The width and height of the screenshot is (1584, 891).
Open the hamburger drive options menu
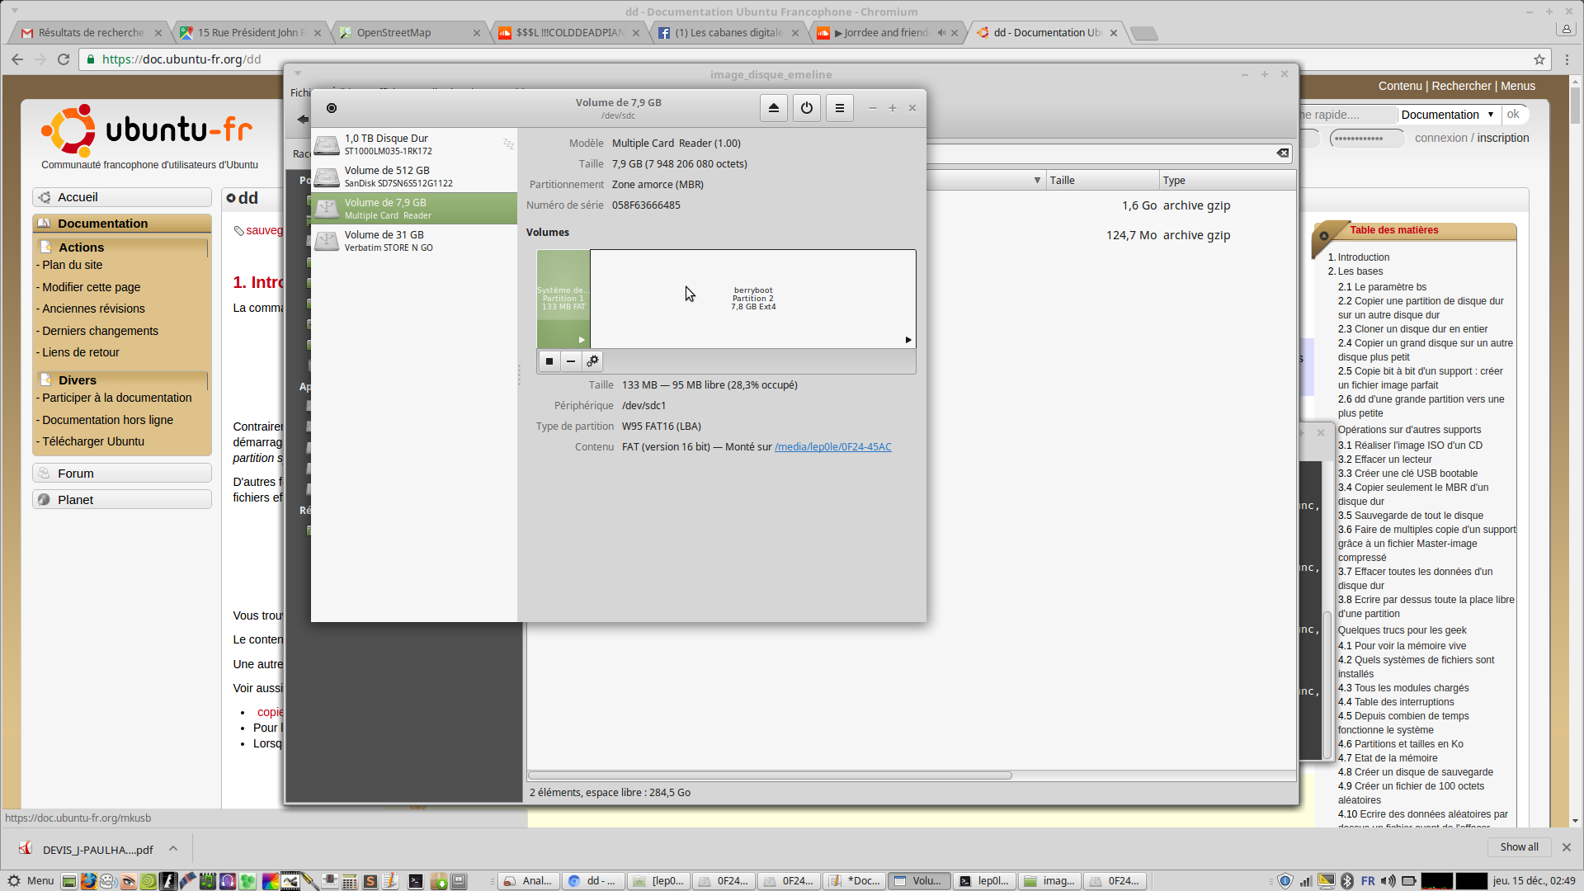839,108
